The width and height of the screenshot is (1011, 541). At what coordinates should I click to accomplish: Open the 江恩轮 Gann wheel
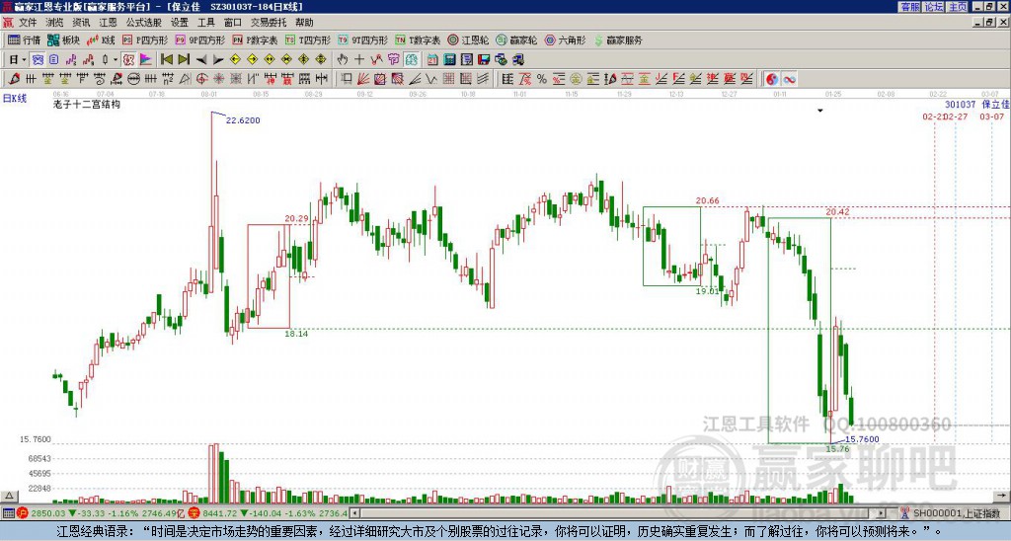(x=468, y=39)
